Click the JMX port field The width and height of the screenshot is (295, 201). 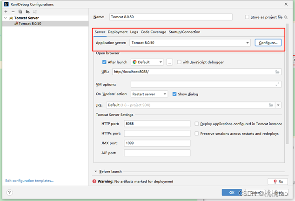[157, 143]
